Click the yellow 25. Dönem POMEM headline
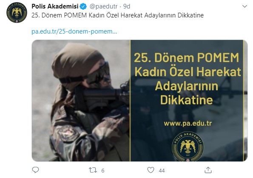The image size is (253, 178). tap(187, 57)
